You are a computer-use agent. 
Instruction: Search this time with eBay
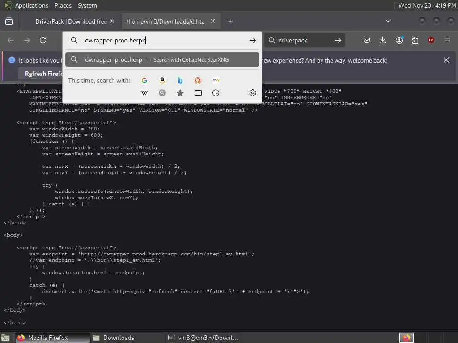tap(216, 80)
